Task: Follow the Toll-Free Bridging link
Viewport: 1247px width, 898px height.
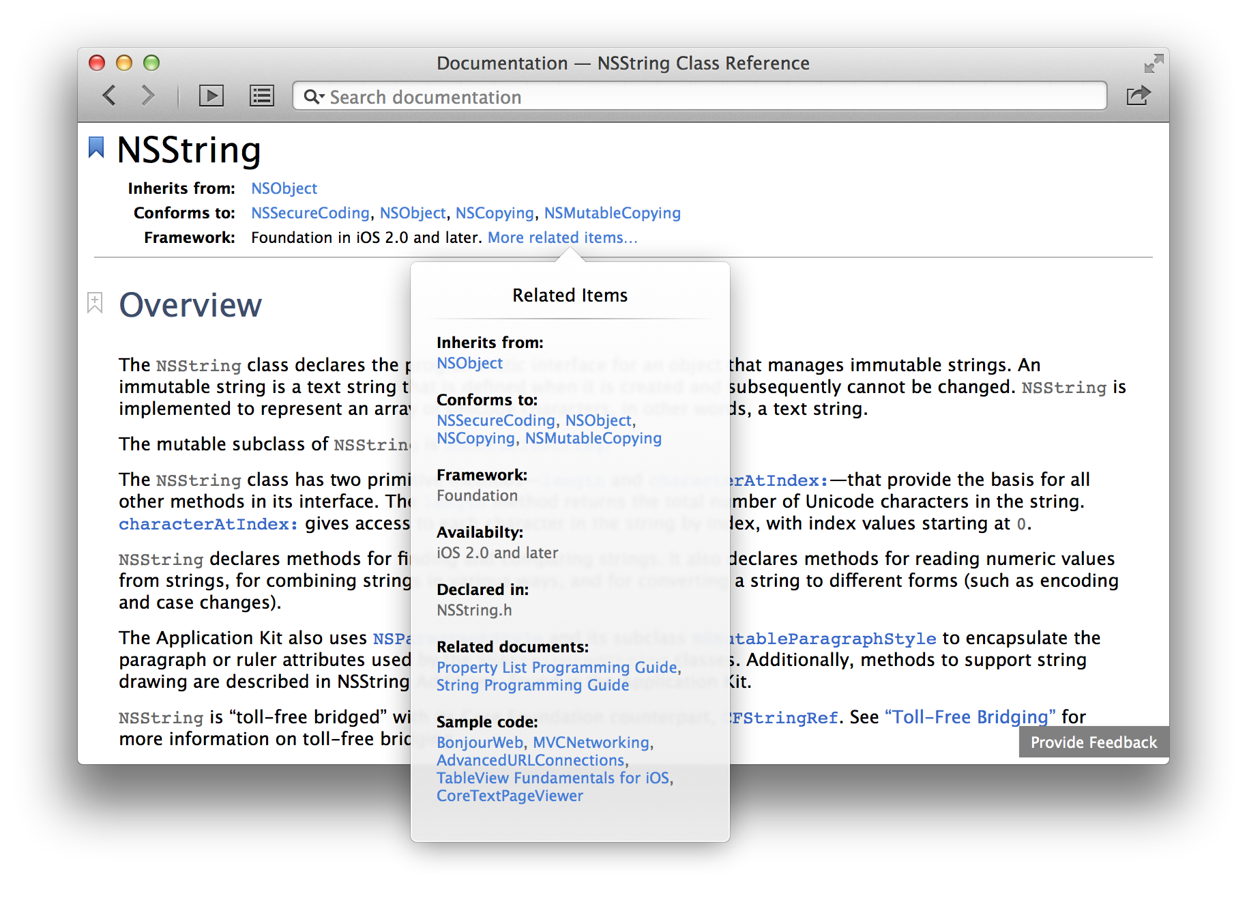Action: click(x=969, y=717)
